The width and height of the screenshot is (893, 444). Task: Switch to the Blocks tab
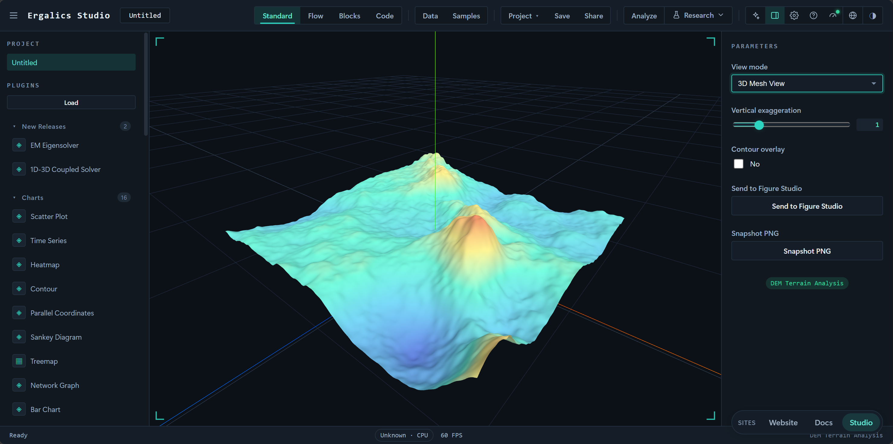point(350,16)
